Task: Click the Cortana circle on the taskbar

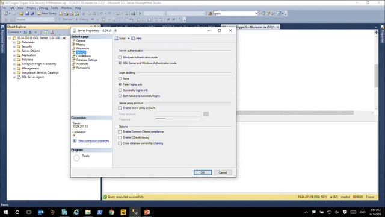Action: pyautogui.click(x=17, y=212)
